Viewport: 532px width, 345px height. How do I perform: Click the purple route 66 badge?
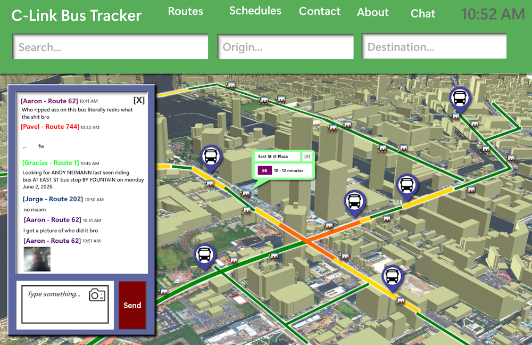pyautogui.click(x=264, y=170)
